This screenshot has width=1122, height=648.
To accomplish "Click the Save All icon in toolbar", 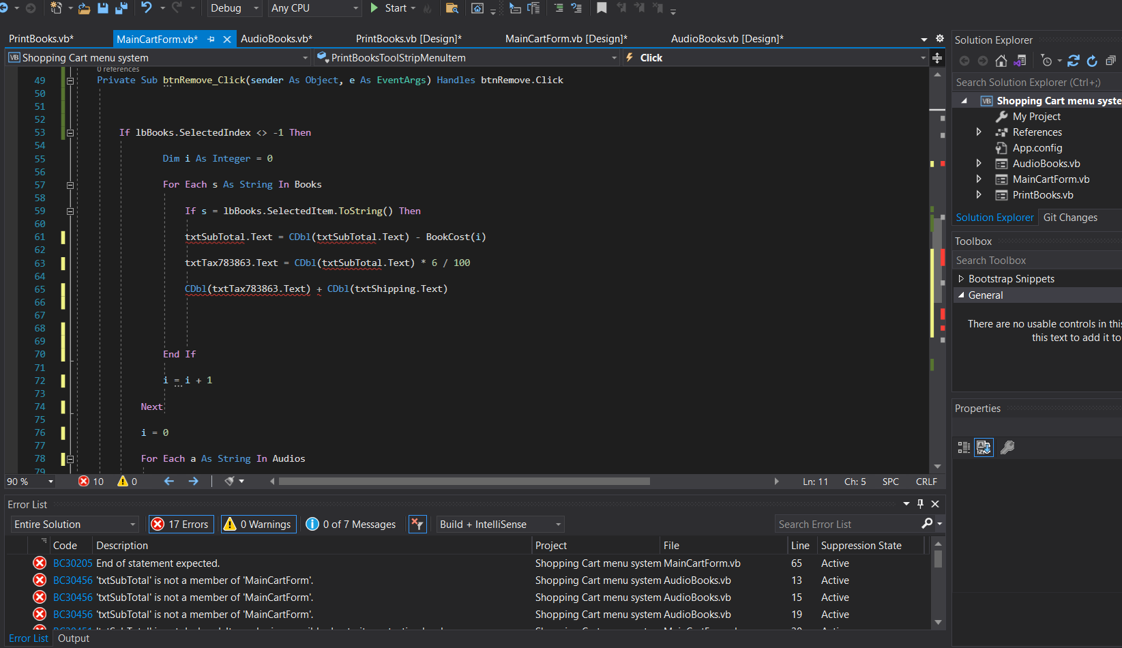I will click(x=121, y=8).
